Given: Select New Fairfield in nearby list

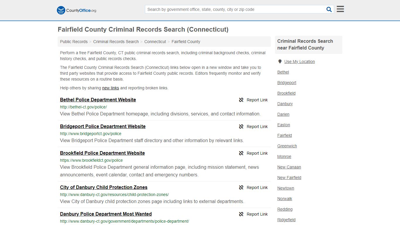Looking at the screenshot, I should (x=289, y=178).
